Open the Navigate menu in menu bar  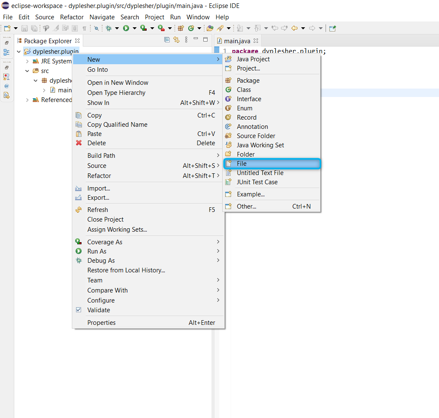102,17
